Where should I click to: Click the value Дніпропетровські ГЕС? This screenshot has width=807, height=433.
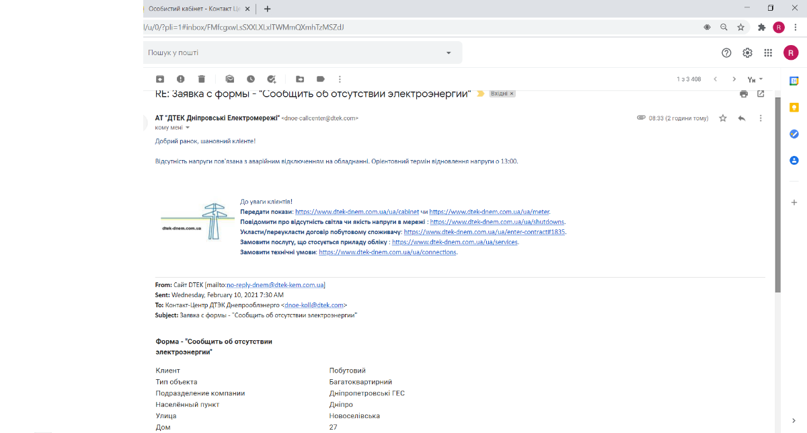tap(367, 393)
